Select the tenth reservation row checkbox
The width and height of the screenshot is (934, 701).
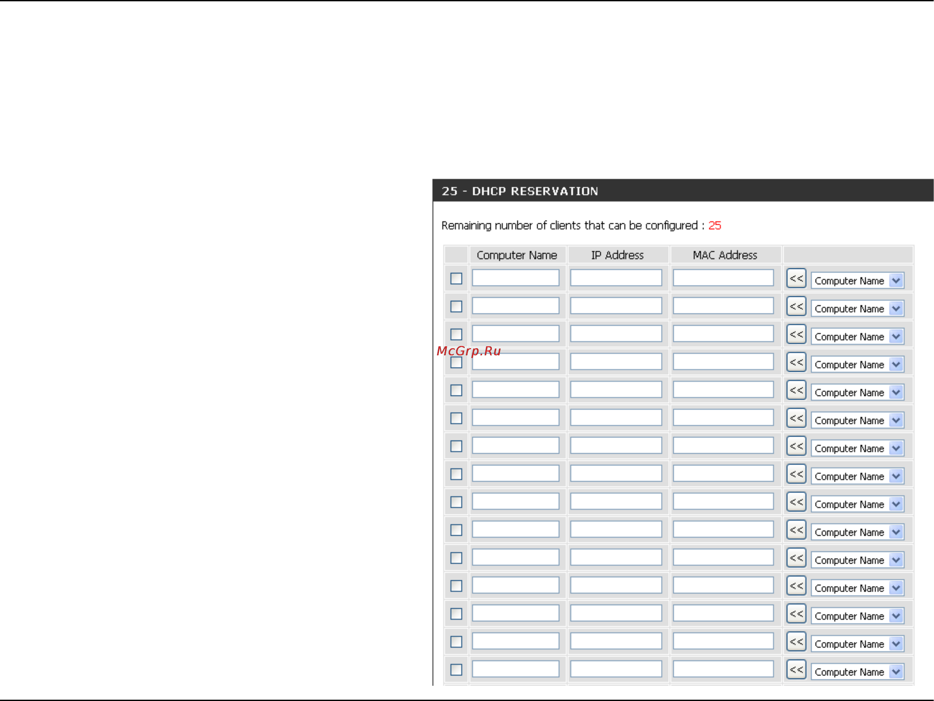click(456, 530)
